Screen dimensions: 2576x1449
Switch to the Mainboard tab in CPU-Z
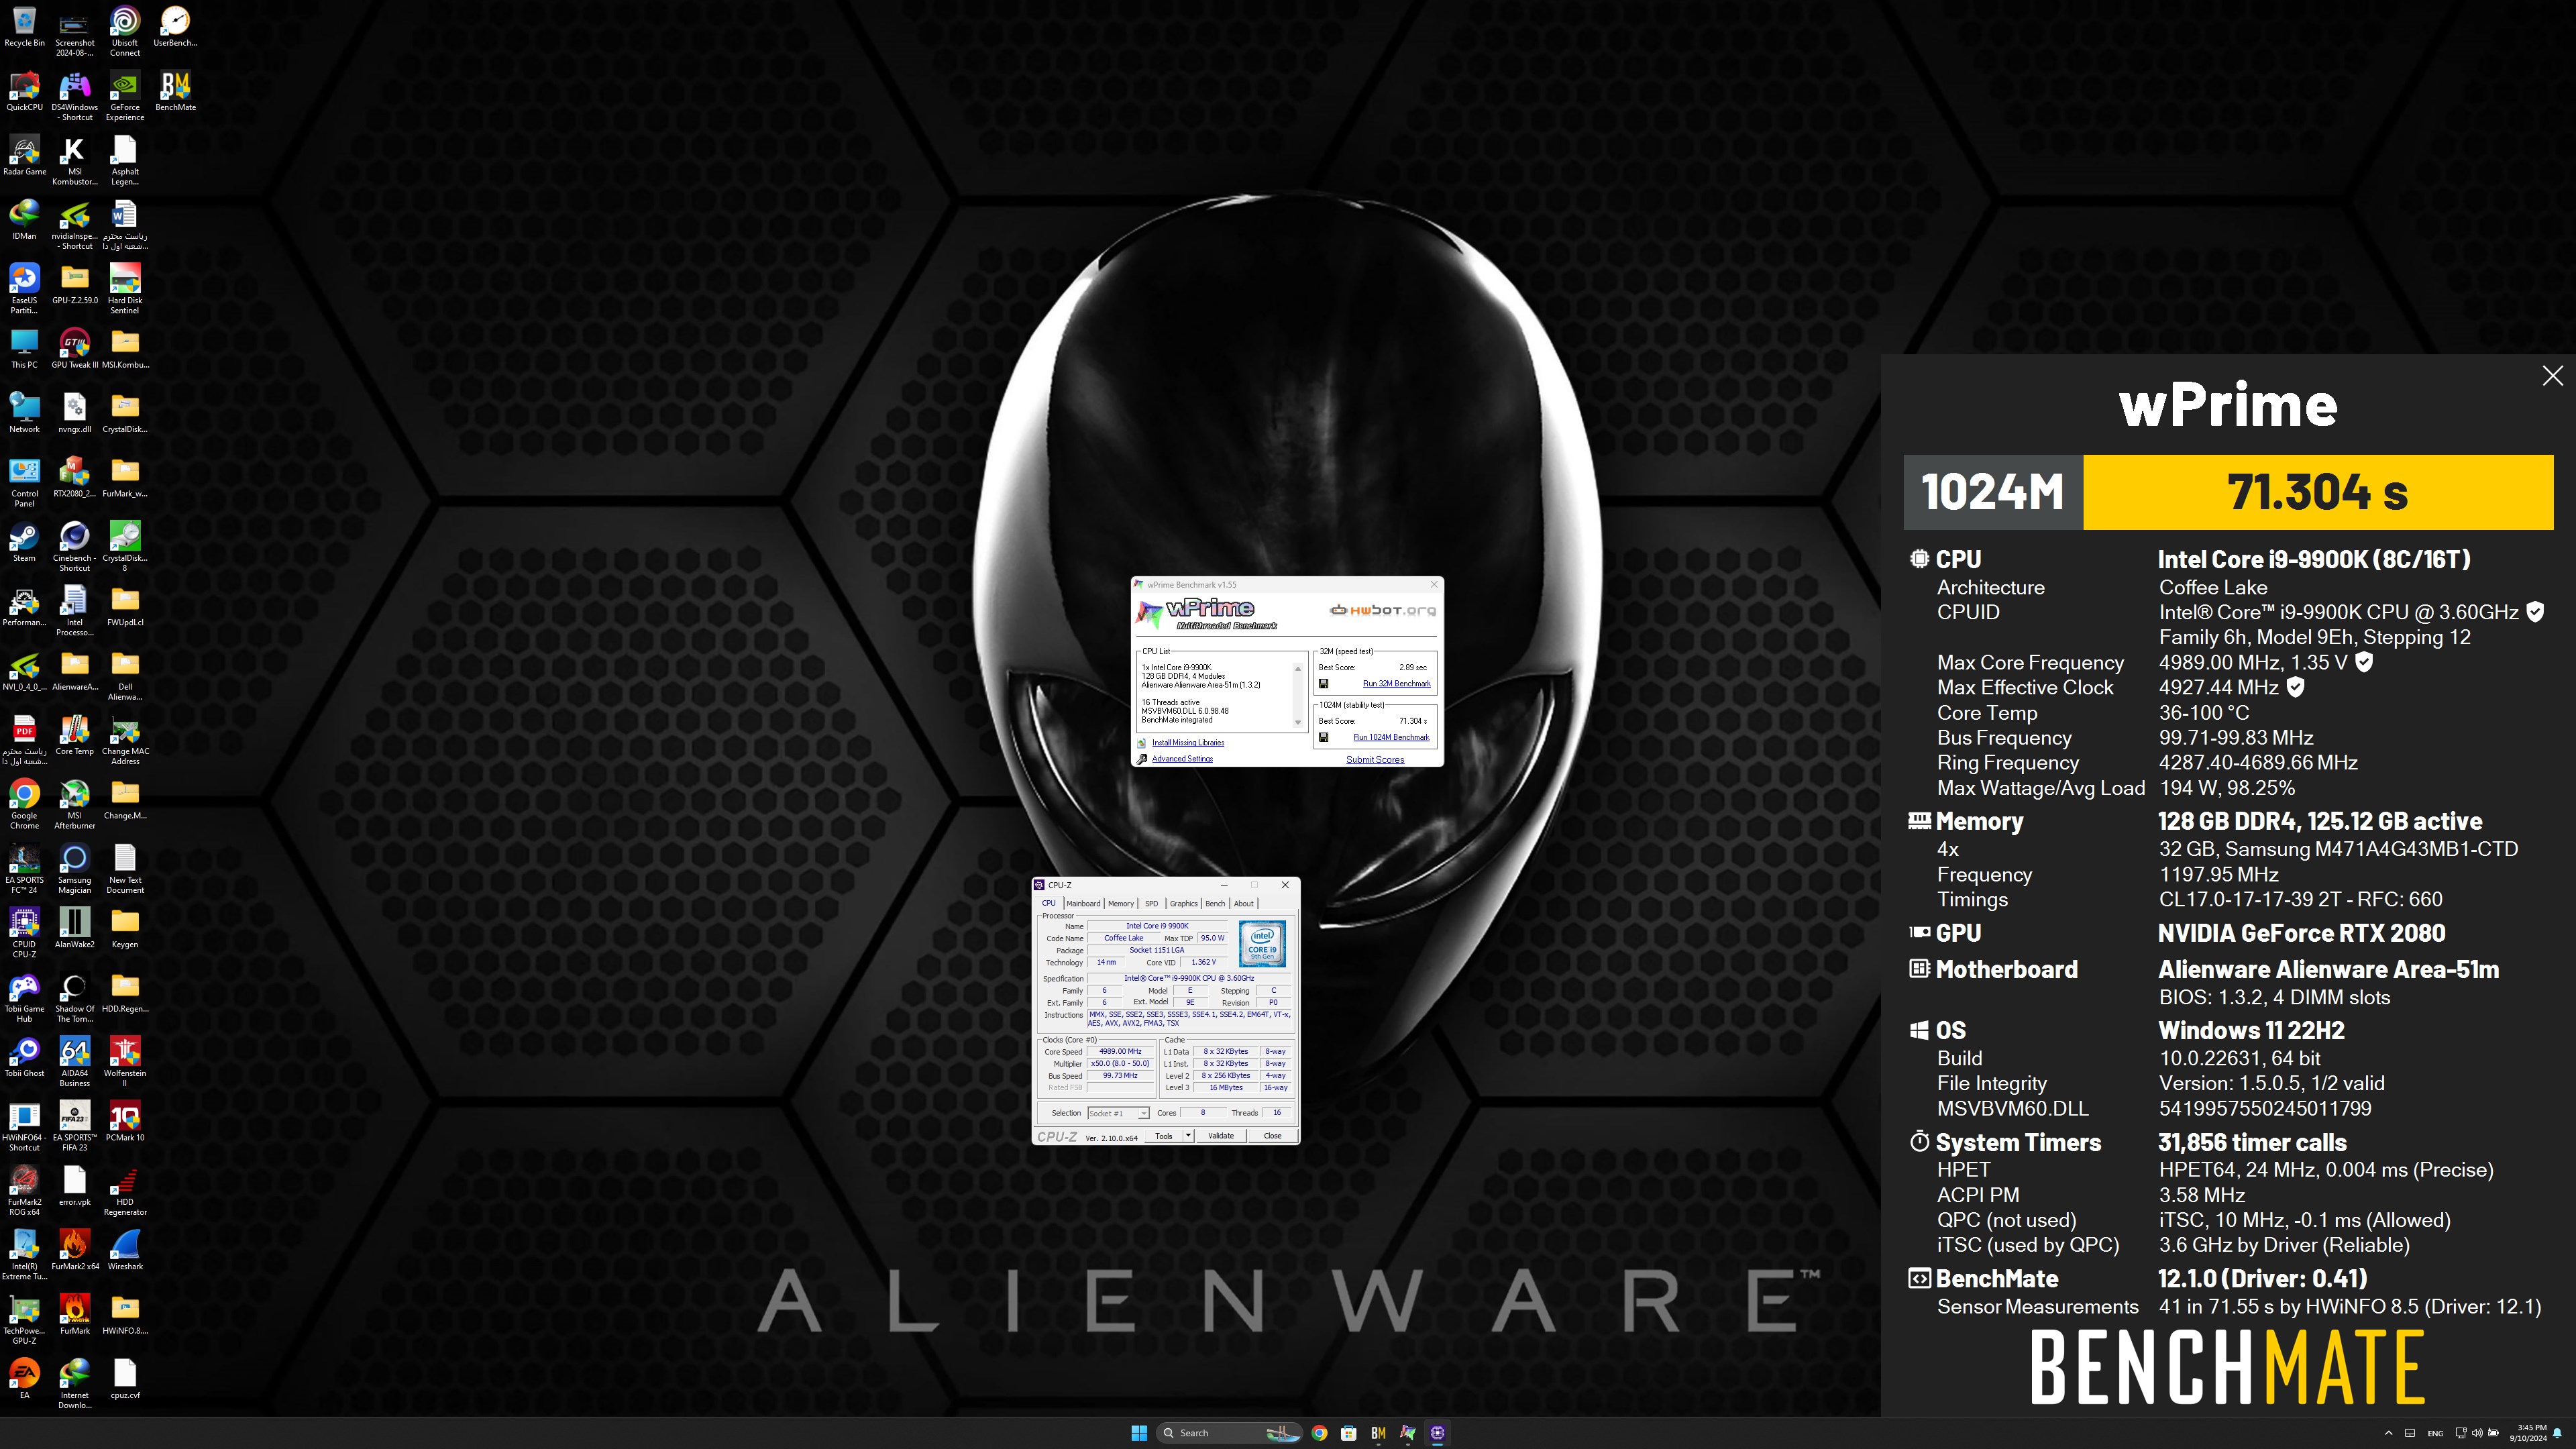(1083, 903)
